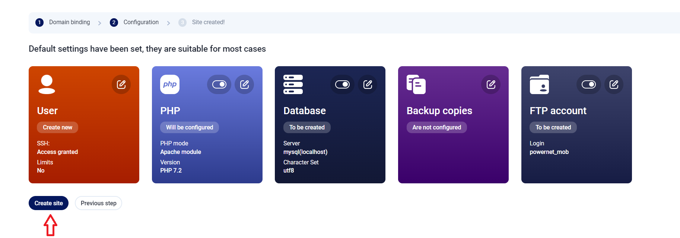Viewport: 680px width, 238px height.
Task: Click the User avatar icon
Action: (47, 84)
